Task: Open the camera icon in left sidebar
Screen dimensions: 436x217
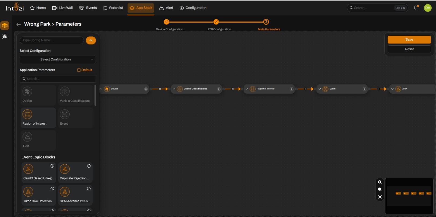Action: pyautogui.click(x=5, y=36)
